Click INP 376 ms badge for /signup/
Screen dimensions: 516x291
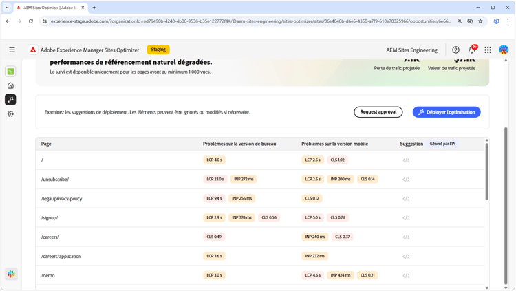pyautogui.click(x=241, y=217)
